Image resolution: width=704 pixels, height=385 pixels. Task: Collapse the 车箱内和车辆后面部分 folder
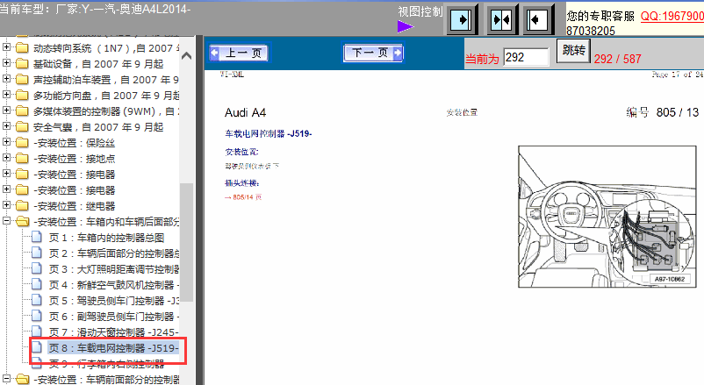click(x=6, y=220)
